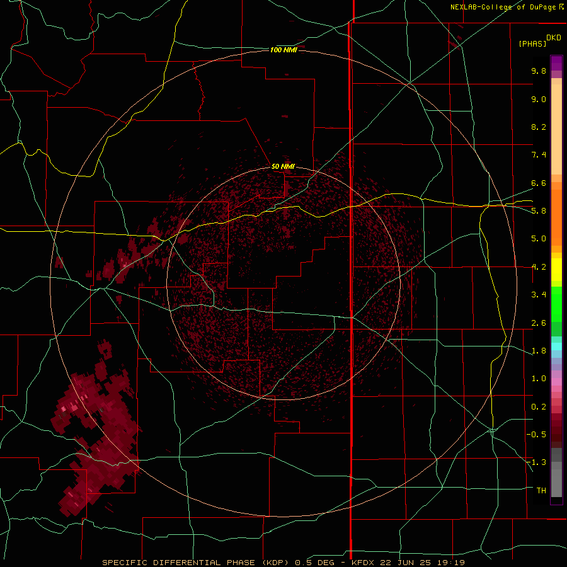Screen dimensions: 567x567
Task: Click the 1.8 value on color scale
Action: (x=539, y=351)
